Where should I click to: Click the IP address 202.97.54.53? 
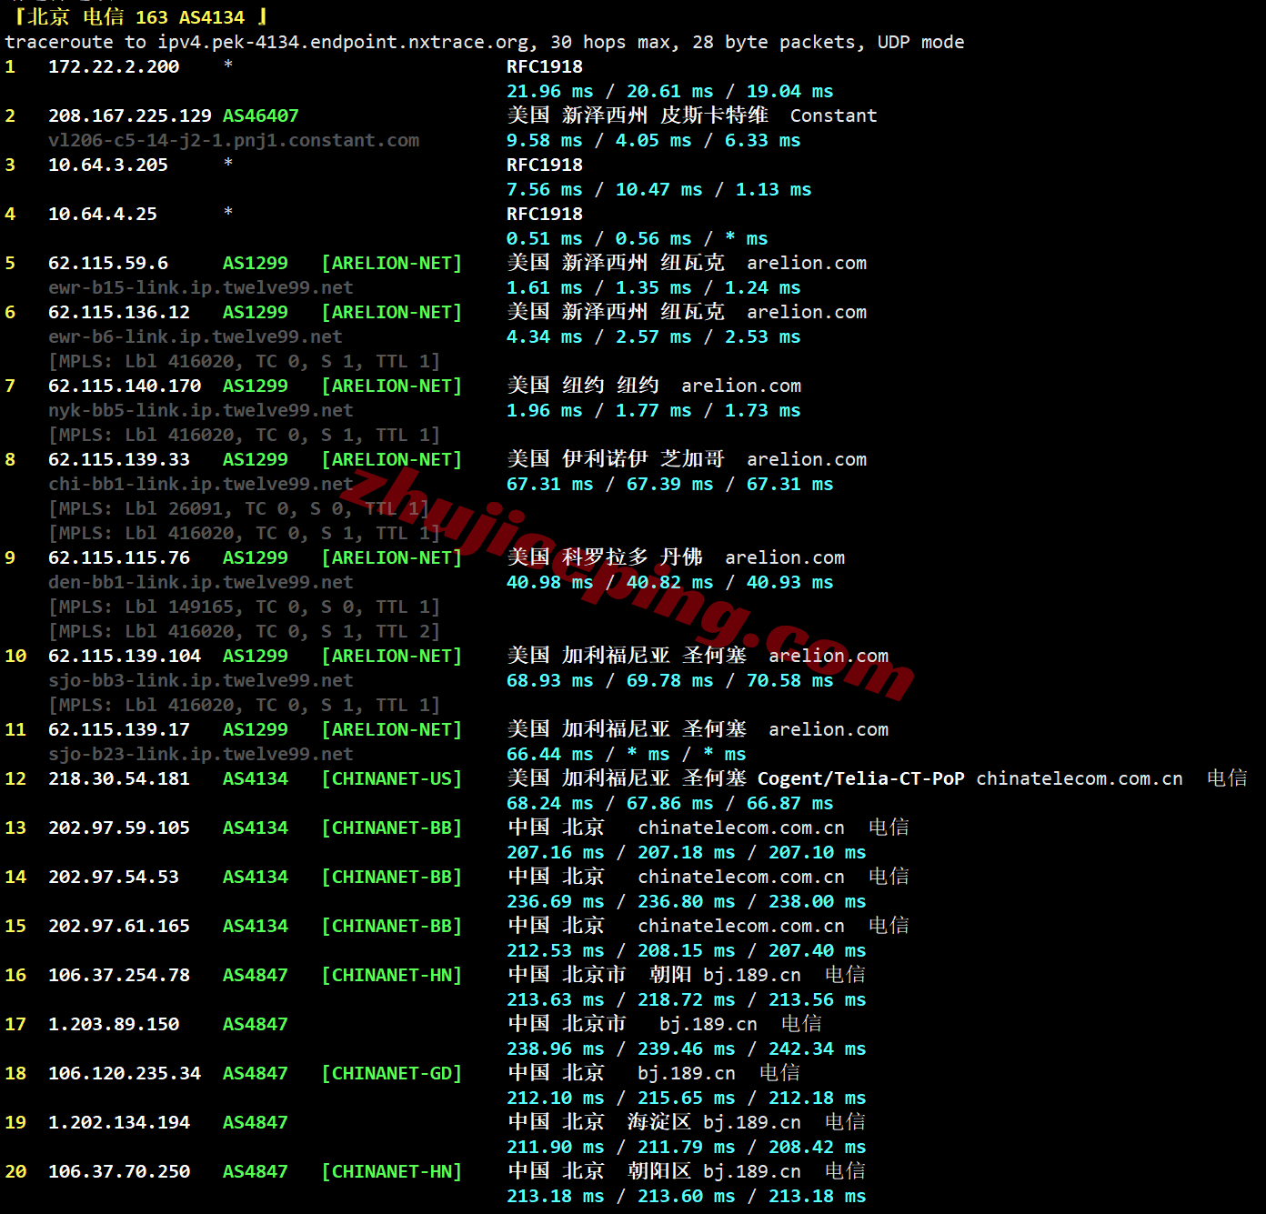pyautogui.click(x=113, y=877)
